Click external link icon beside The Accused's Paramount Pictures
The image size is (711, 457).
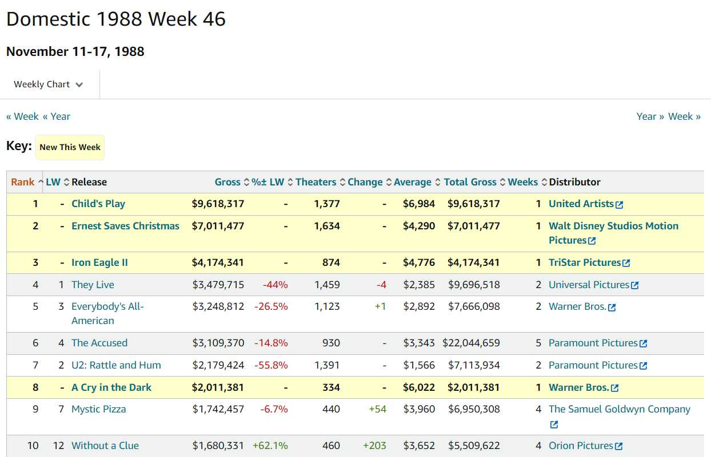point(644,344)
